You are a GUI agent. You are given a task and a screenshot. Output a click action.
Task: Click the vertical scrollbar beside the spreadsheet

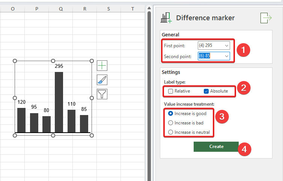pyautogui.click(x=149, y=94)
